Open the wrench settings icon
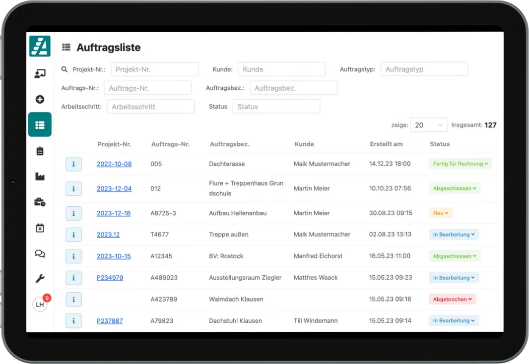The image size is (529, 364). click(x=40, y=279)
